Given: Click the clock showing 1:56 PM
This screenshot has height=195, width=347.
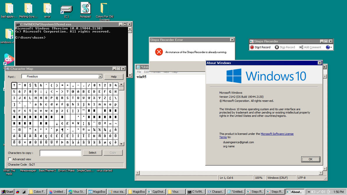Looking at the screenshot, I should point(339,192).
